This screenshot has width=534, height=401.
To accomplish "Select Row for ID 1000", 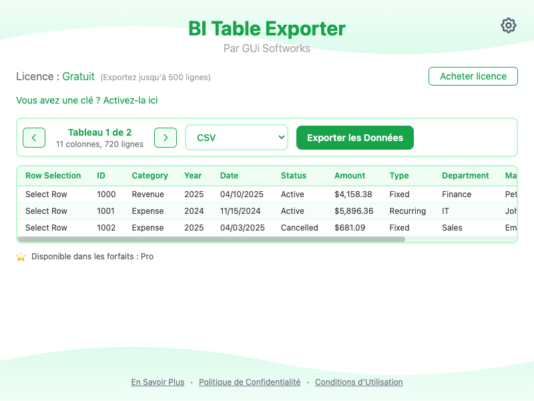I will 46,194.
